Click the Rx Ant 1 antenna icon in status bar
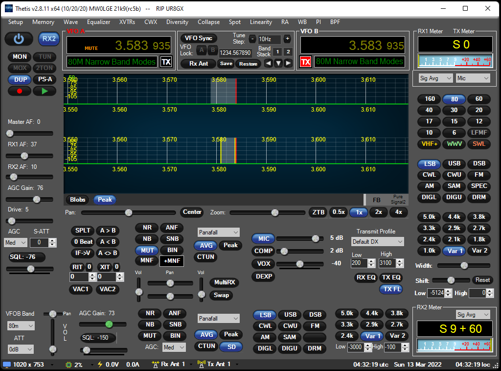This screenshot has height=371, width=501. [x=156, y=364]
